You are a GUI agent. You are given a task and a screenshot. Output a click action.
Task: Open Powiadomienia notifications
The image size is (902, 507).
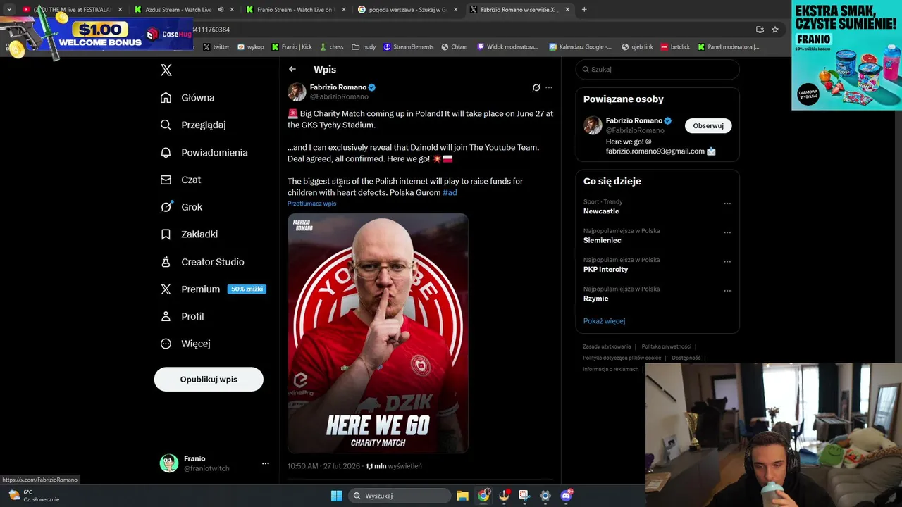pyautogui.click(x=204, y=152)
